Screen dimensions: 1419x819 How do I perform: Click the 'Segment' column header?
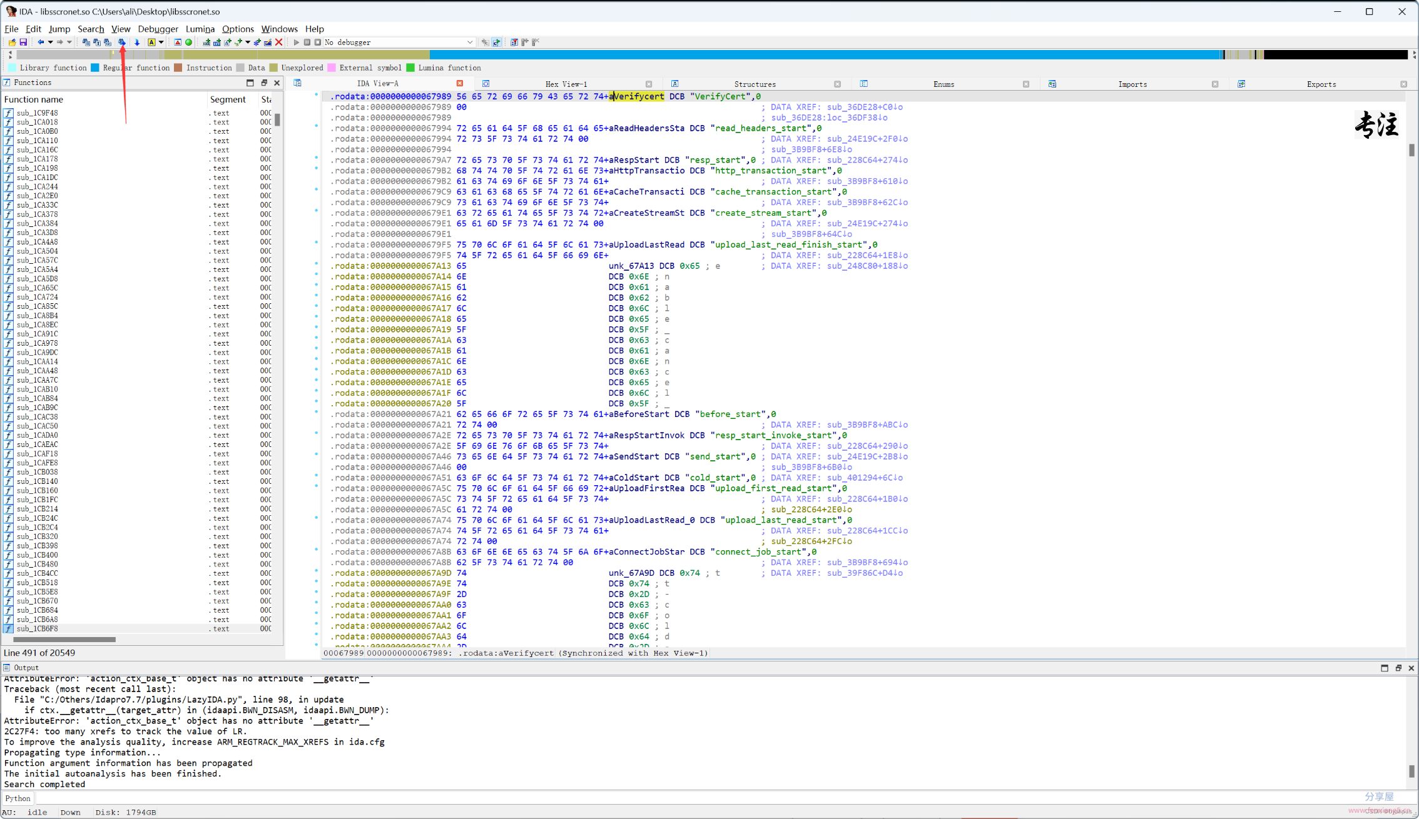click(232, 99)
